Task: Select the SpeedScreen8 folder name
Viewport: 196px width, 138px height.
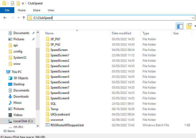Action: pos(60,93)
